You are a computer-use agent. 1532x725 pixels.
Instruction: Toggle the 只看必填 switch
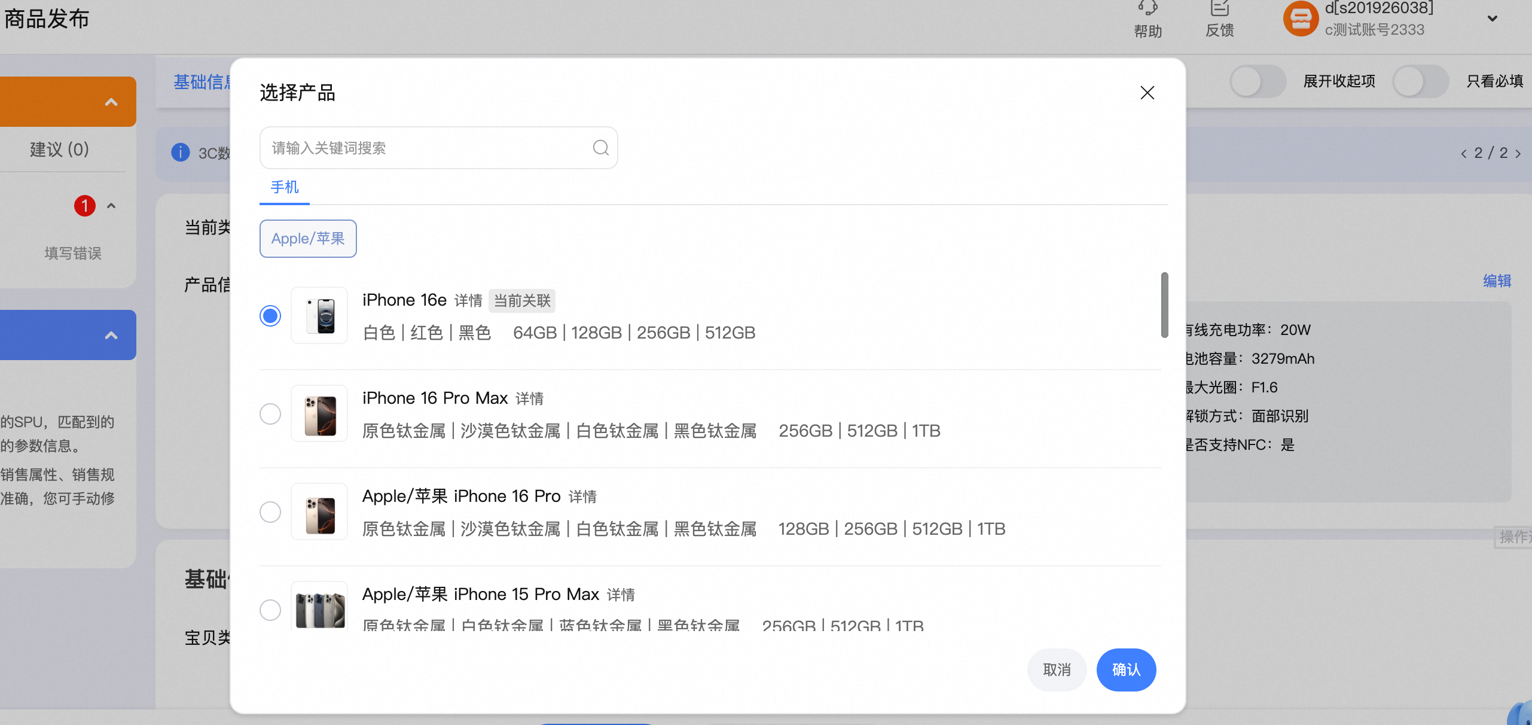(1421, 81)
